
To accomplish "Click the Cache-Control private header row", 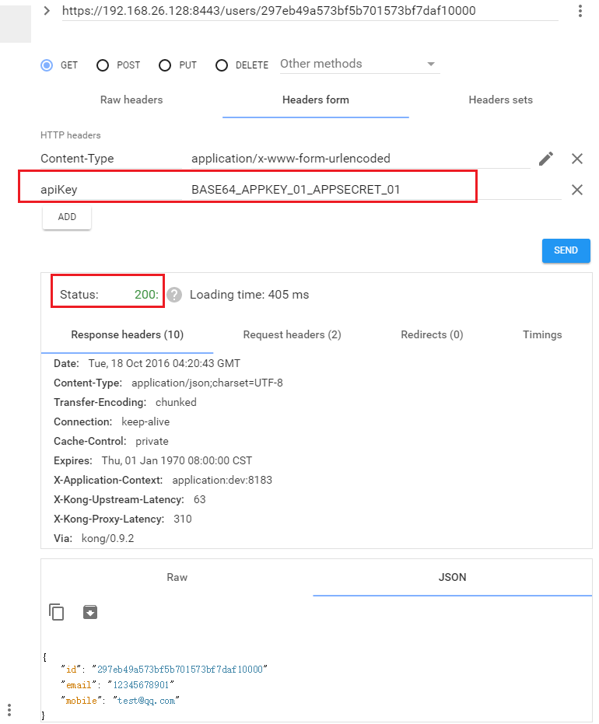I will 110,441.
